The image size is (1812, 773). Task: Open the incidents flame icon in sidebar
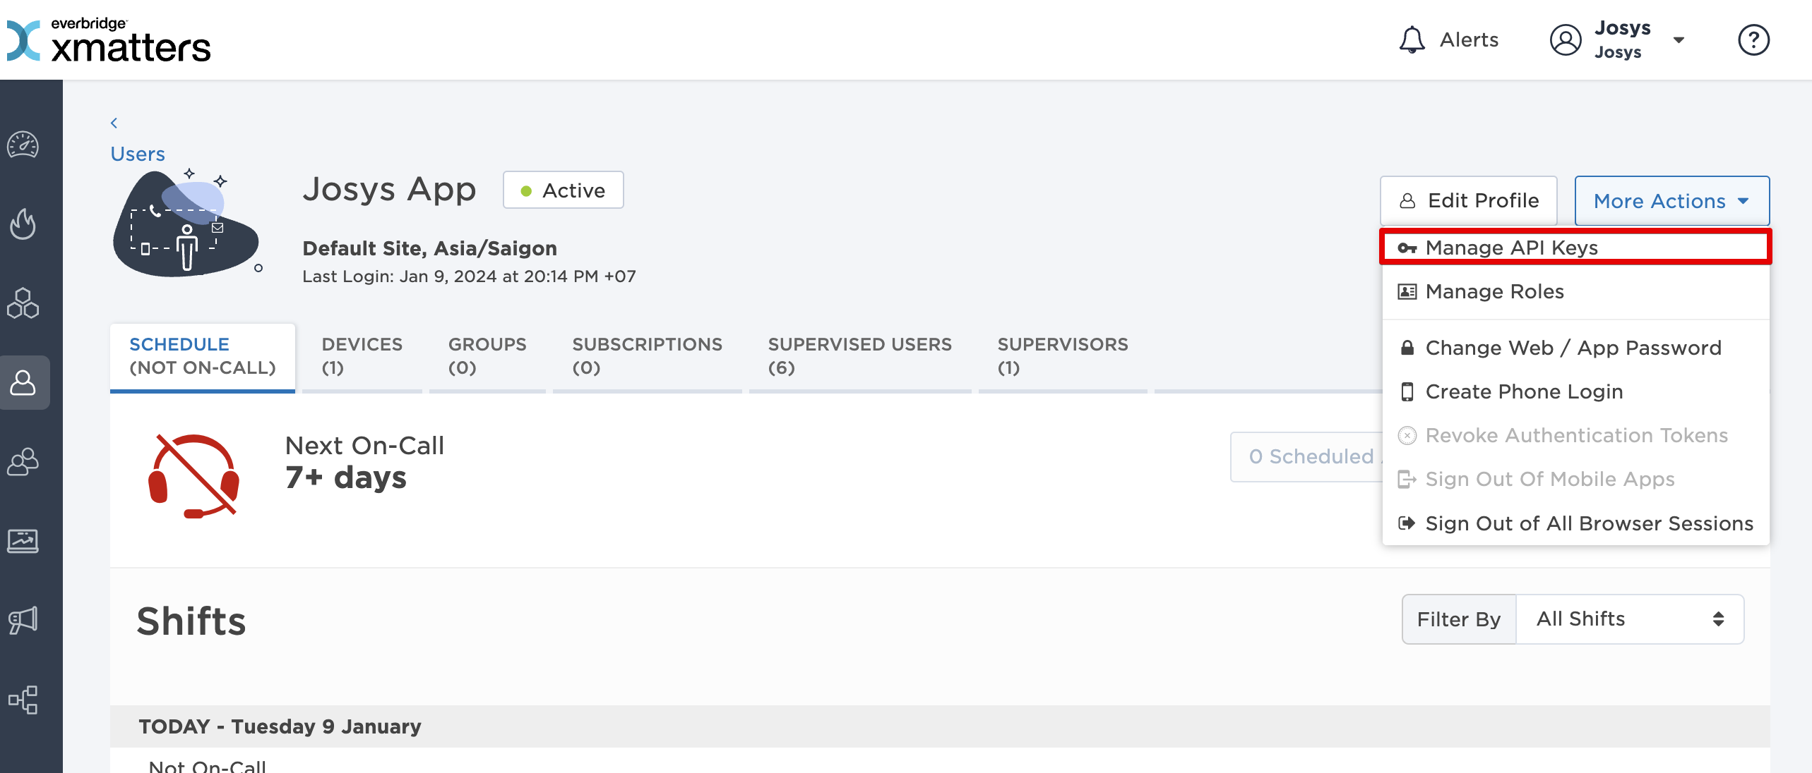click(23, 224)
